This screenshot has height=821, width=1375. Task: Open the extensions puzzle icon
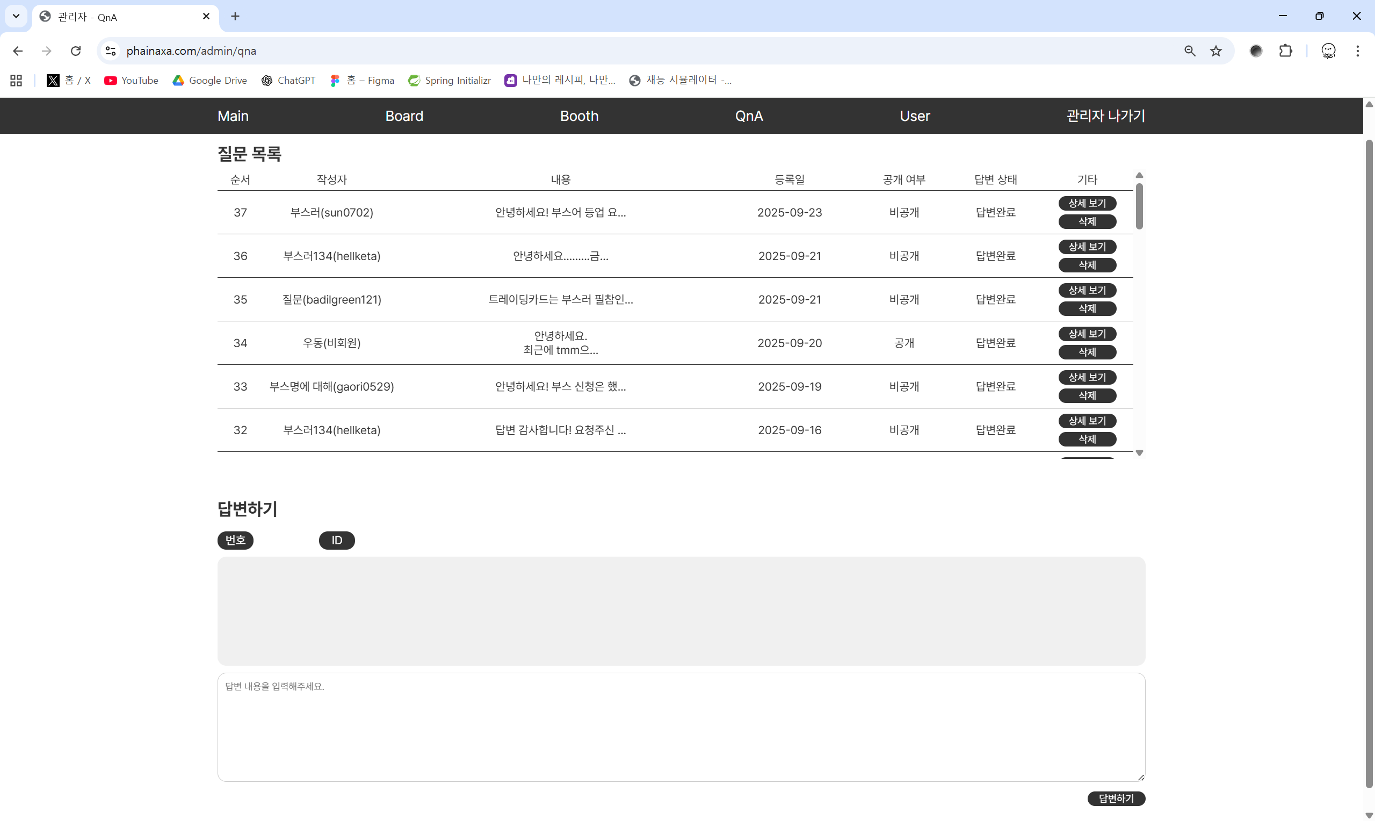coord(1285,51)
